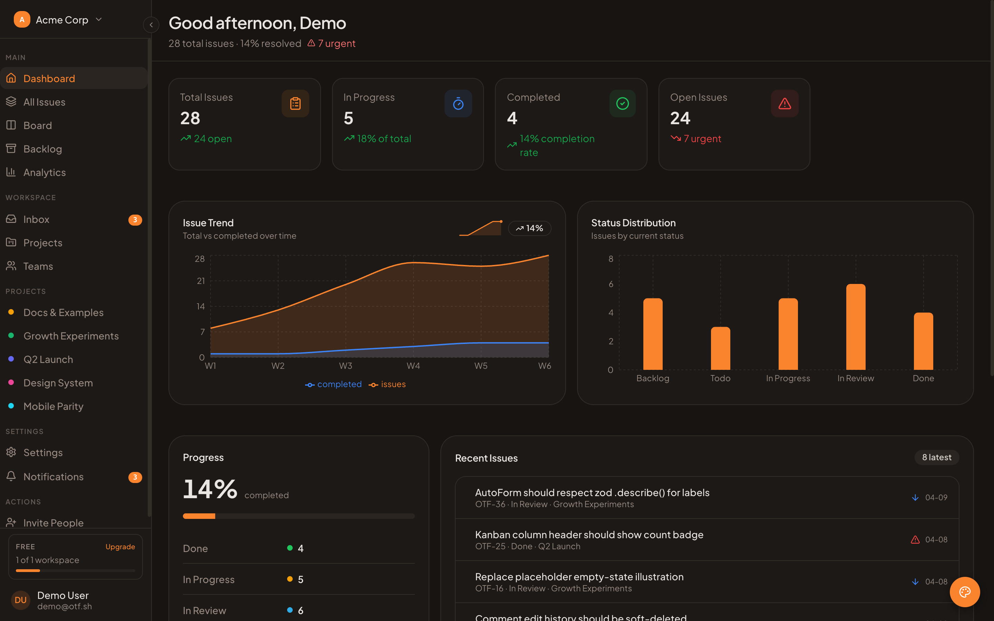994x621 pixels.
Task: Click the Progress 14% completion bar
Action: (299, 516)
